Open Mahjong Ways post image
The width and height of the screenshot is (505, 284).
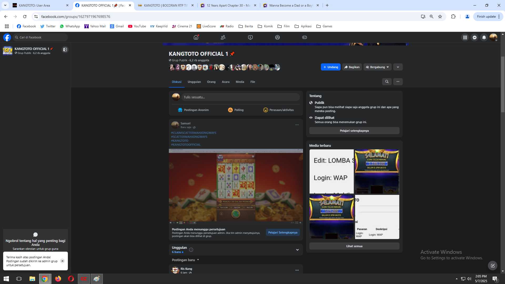236,186
